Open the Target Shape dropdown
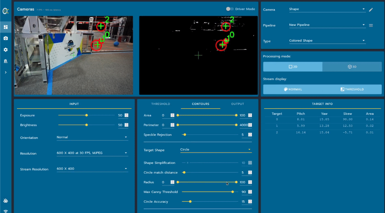Screen dimensions: 385x213 pyautogui.click(x=216, y=150)
